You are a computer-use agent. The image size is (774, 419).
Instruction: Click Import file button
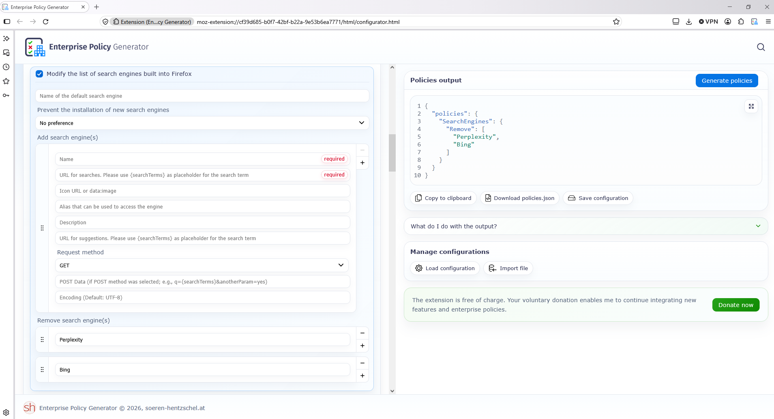508,268
